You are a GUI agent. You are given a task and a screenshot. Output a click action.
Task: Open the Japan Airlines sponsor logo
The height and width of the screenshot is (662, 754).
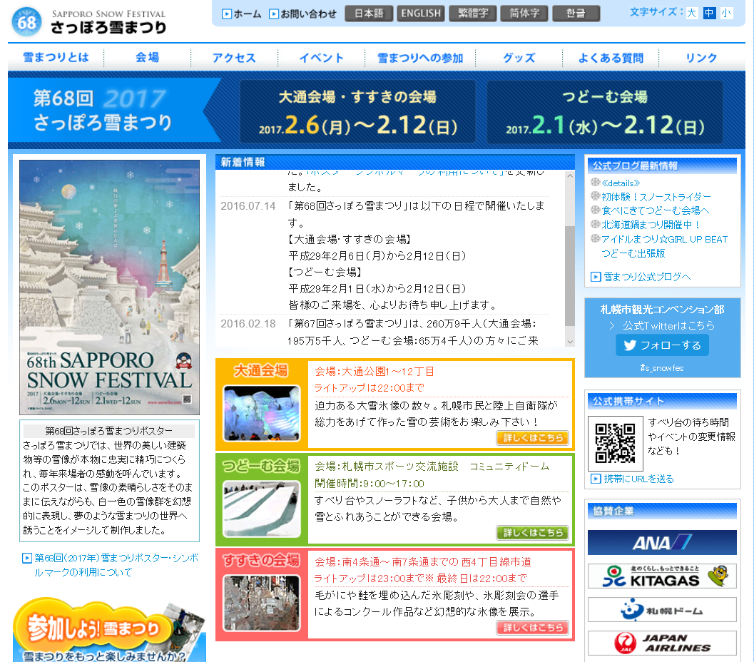click(662, 643)
